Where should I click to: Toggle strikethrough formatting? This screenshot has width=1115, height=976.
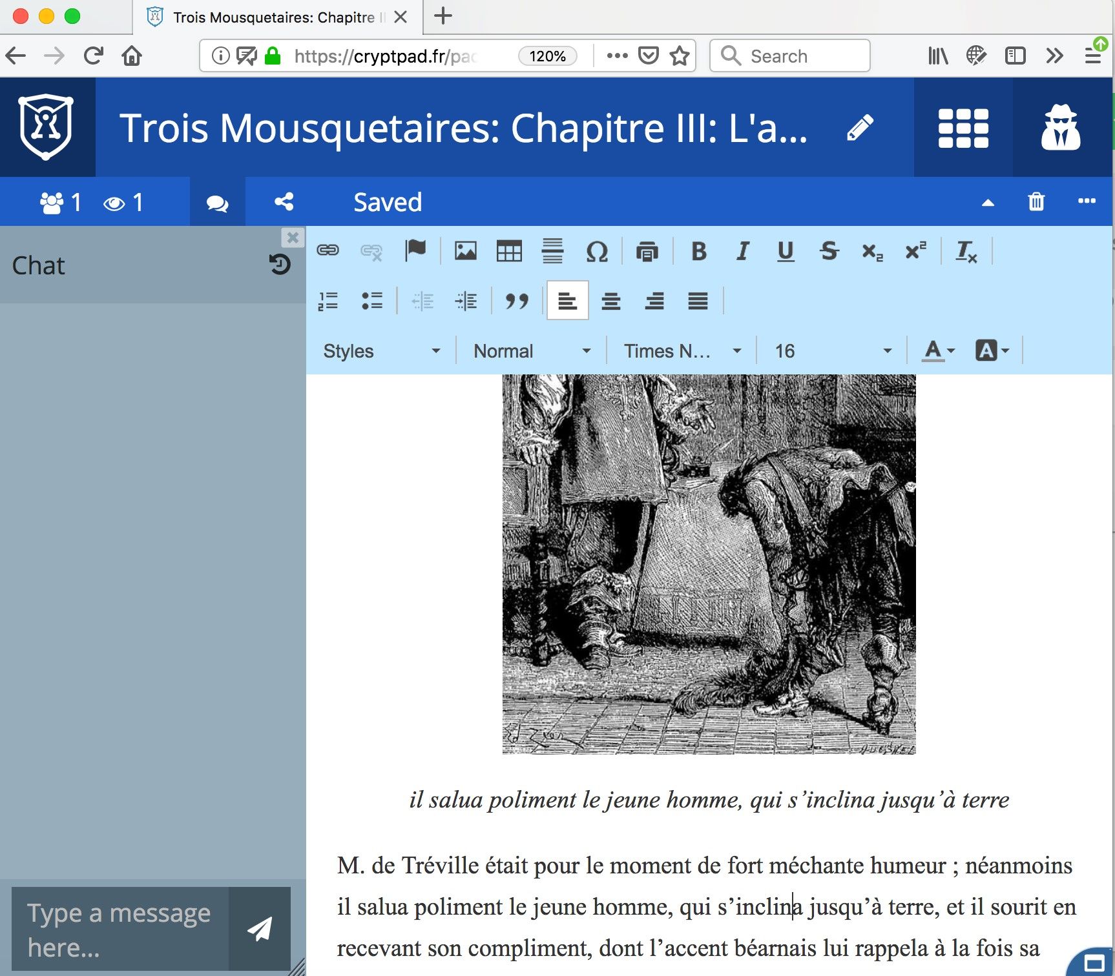click(829, 251)
